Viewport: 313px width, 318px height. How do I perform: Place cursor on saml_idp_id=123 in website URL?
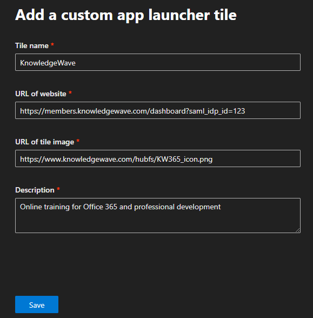click(x=217, y=111)
